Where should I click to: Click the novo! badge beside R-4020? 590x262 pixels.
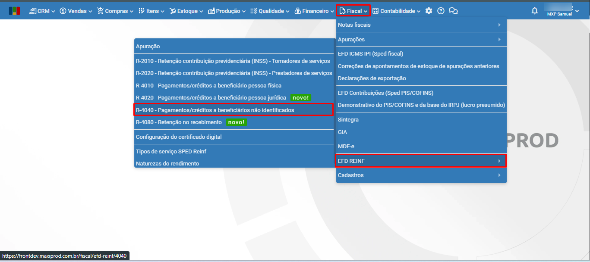[301, 98]
